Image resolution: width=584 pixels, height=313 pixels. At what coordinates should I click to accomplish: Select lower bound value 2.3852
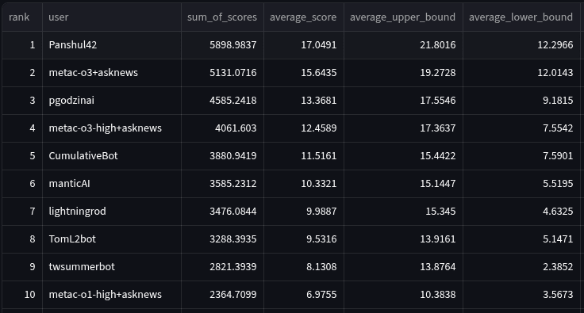(521, 267)
